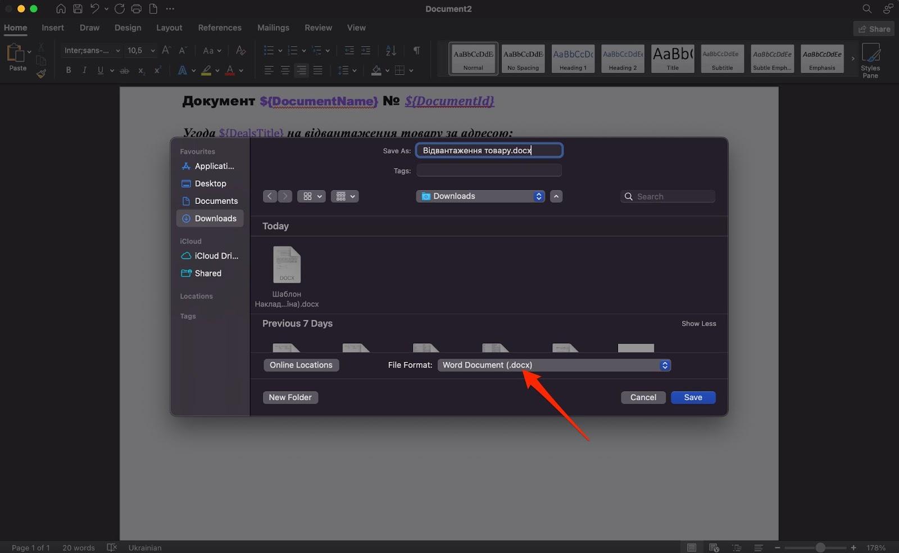This screenshot has height=553, width=899.
Task: Adjust the zoom slider in status bar
Action: coord(820,547)
